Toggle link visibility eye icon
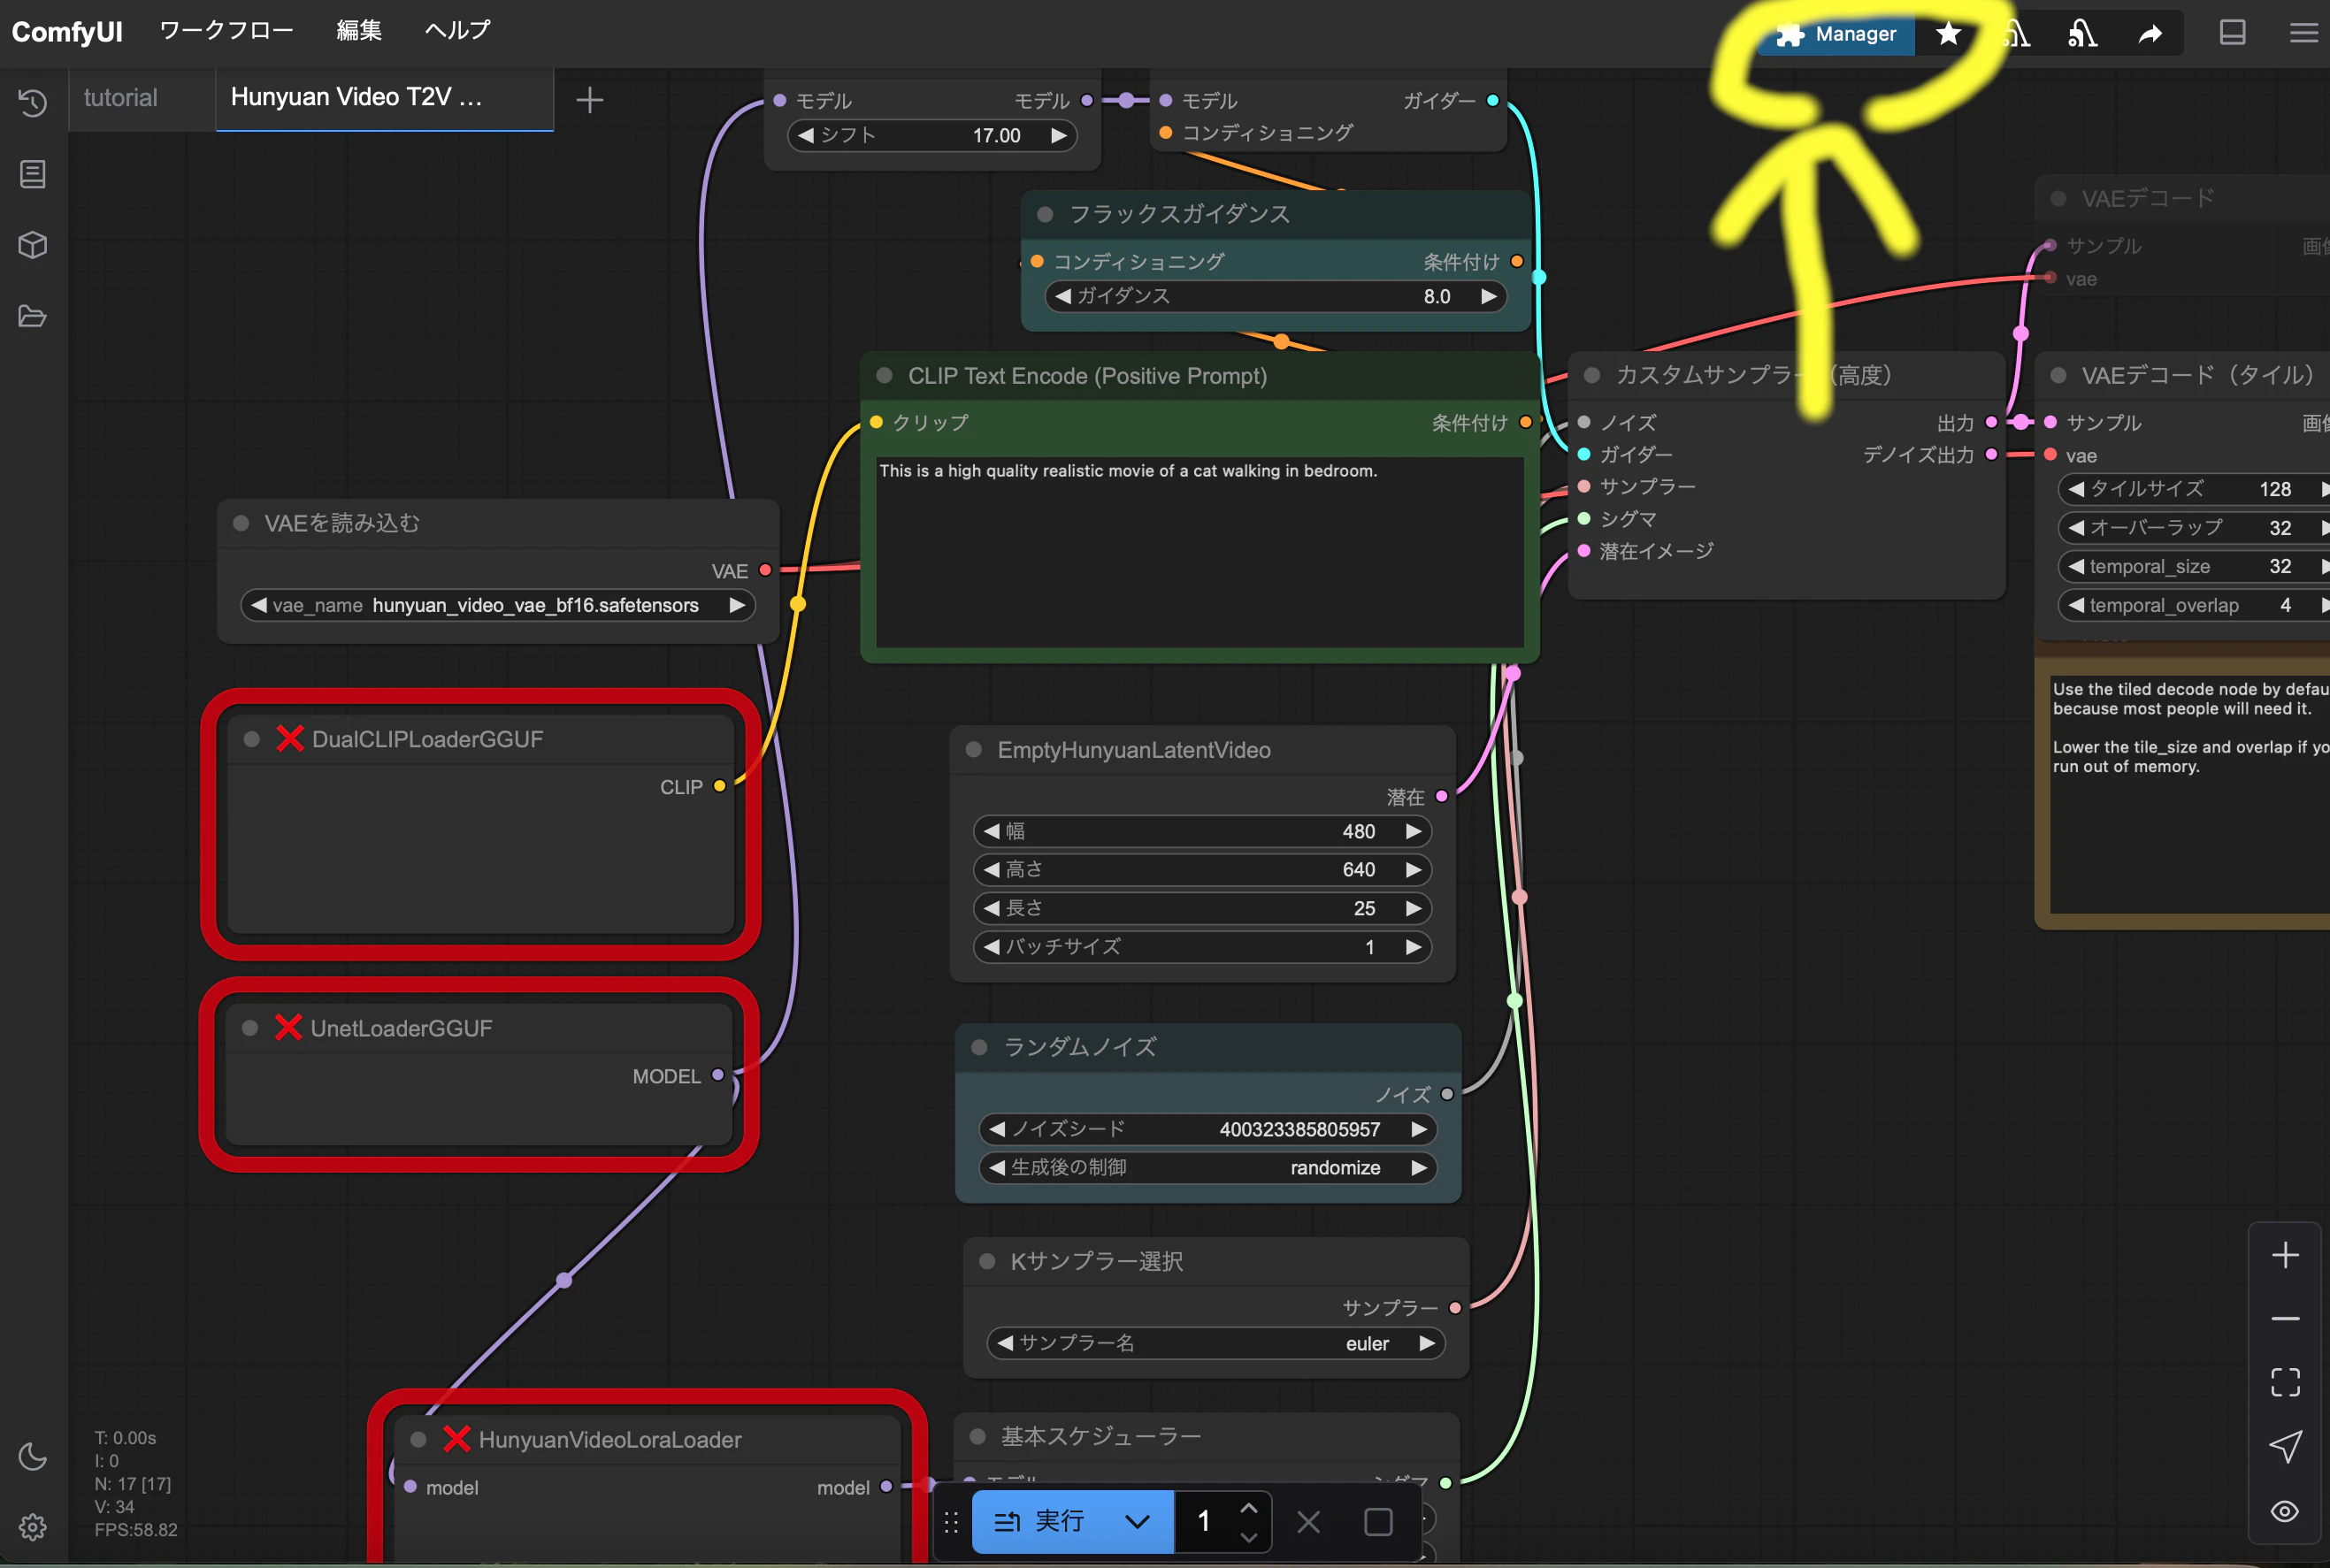Screen dimensions: 2330x1568 point(2285,1511)
